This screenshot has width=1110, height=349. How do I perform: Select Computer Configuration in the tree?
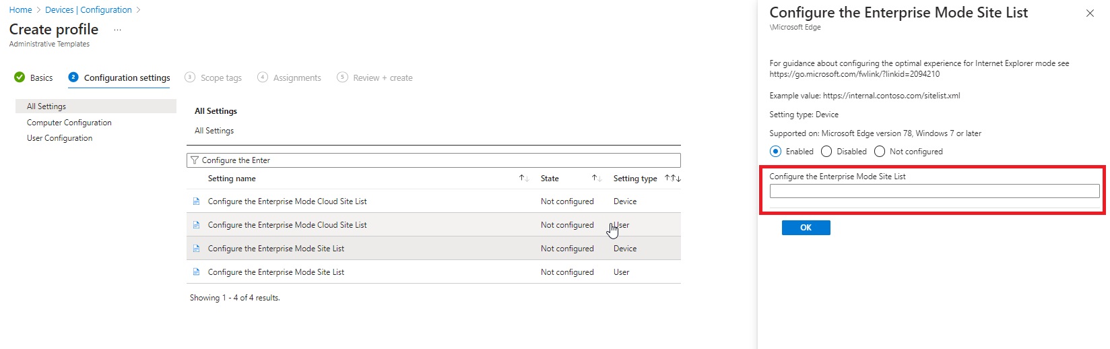69,123
